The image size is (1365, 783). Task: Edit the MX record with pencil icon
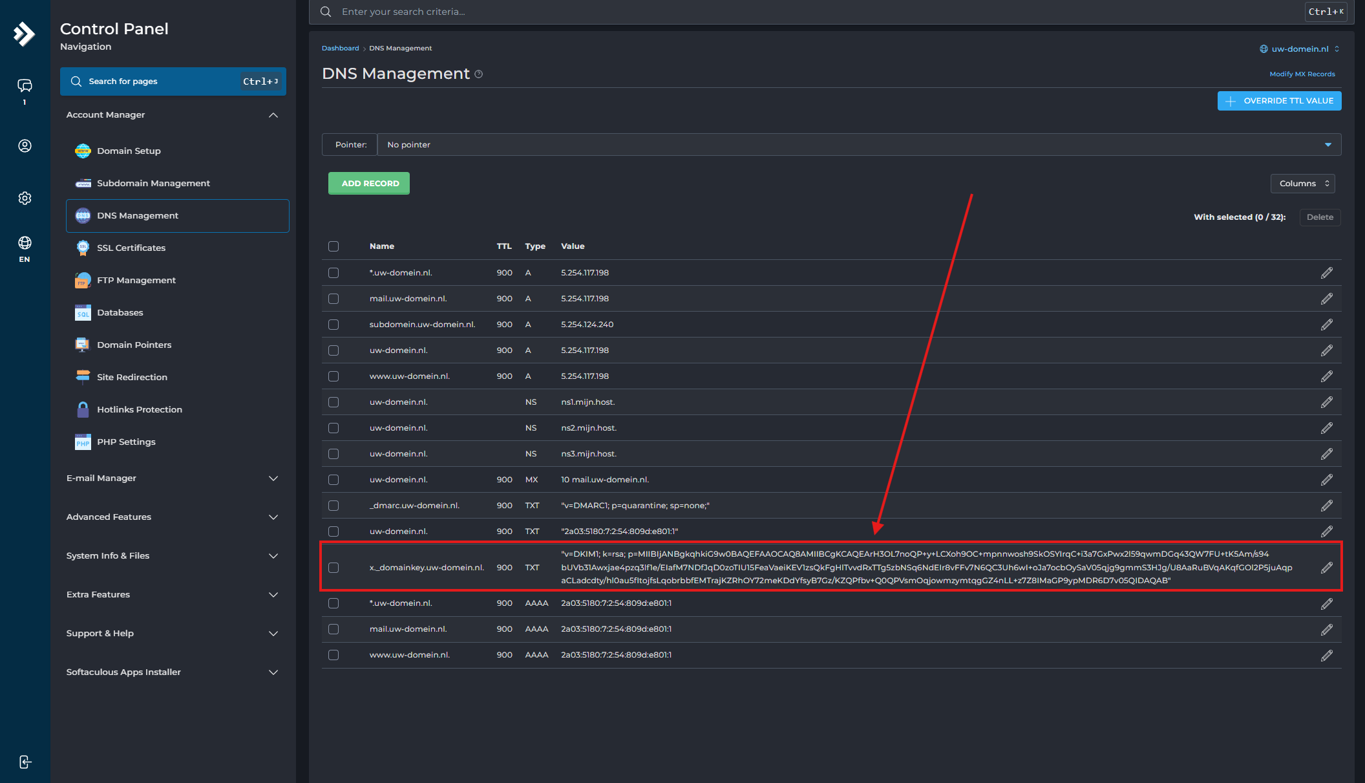pyautogui.click(x=1326, y=480)
